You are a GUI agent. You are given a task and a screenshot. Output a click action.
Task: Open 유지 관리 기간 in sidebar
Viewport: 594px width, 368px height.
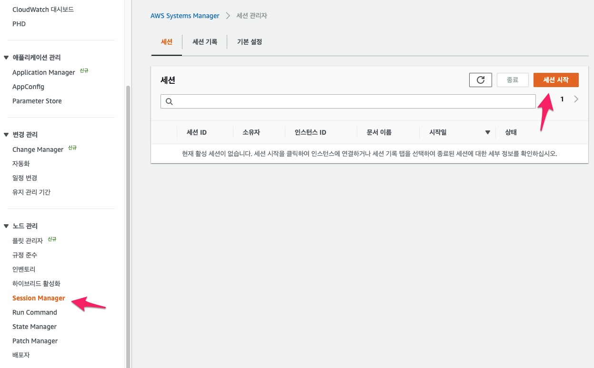click(x=31, y=192)
